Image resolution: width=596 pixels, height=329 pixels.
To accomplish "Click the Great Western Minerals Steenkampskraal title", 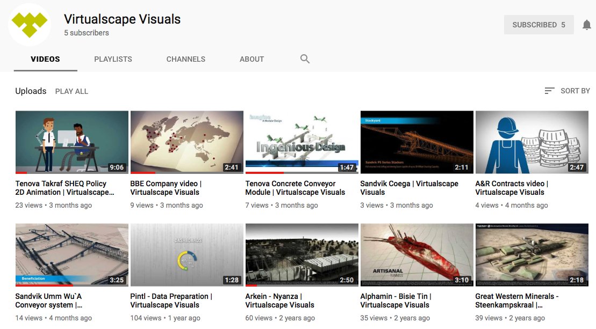I will click(517, 301).
